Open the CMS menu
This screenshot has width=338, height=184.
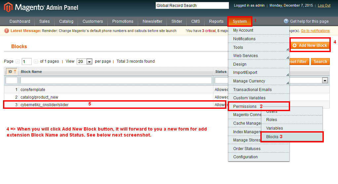coord(196,21)
